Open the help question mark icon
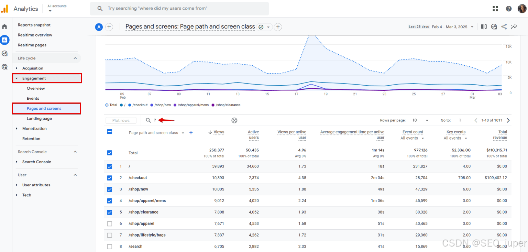The image size is (528, 252). pos(509,9)
